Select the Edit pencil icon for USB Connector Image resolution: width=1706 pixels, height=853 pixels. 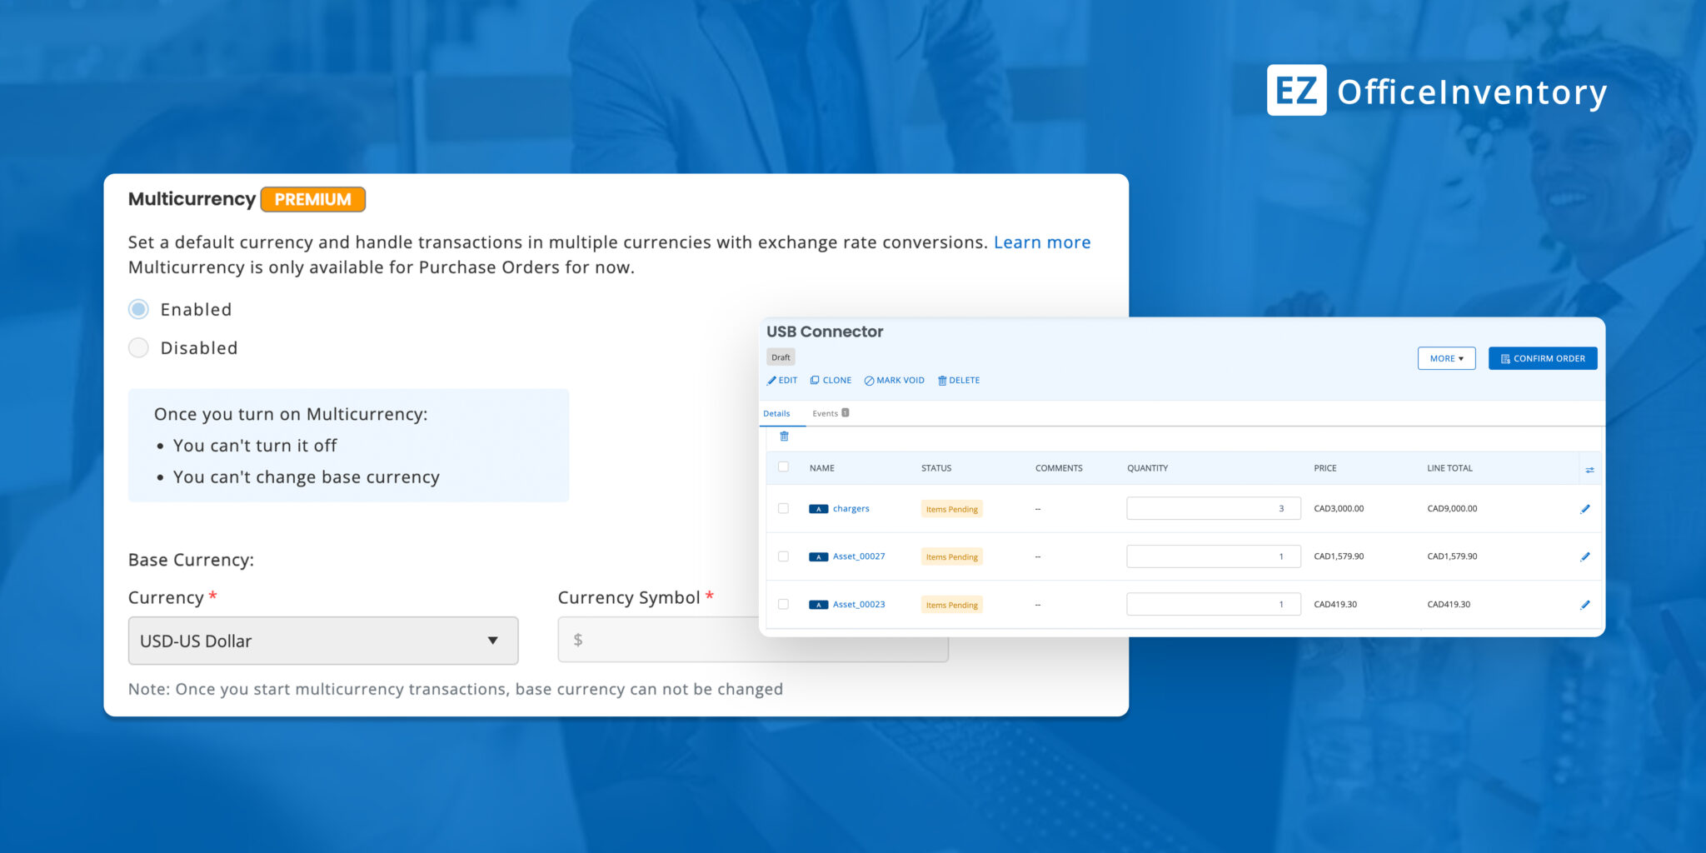[x=781, y=380]
